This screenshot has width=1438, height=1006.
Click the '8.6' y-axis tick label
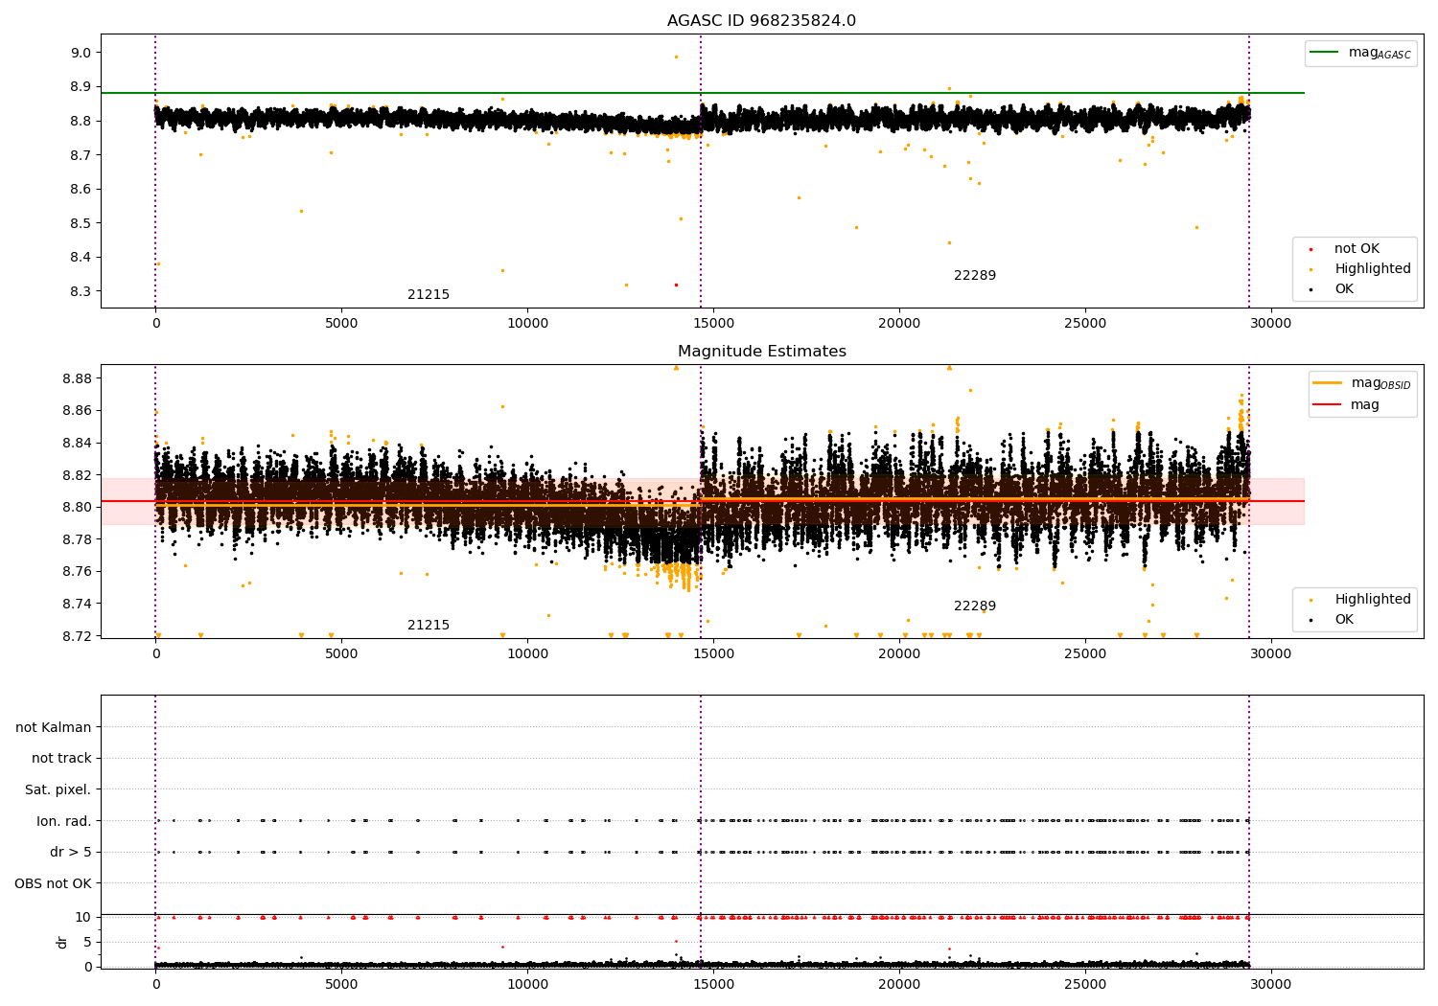pos(80,190)
